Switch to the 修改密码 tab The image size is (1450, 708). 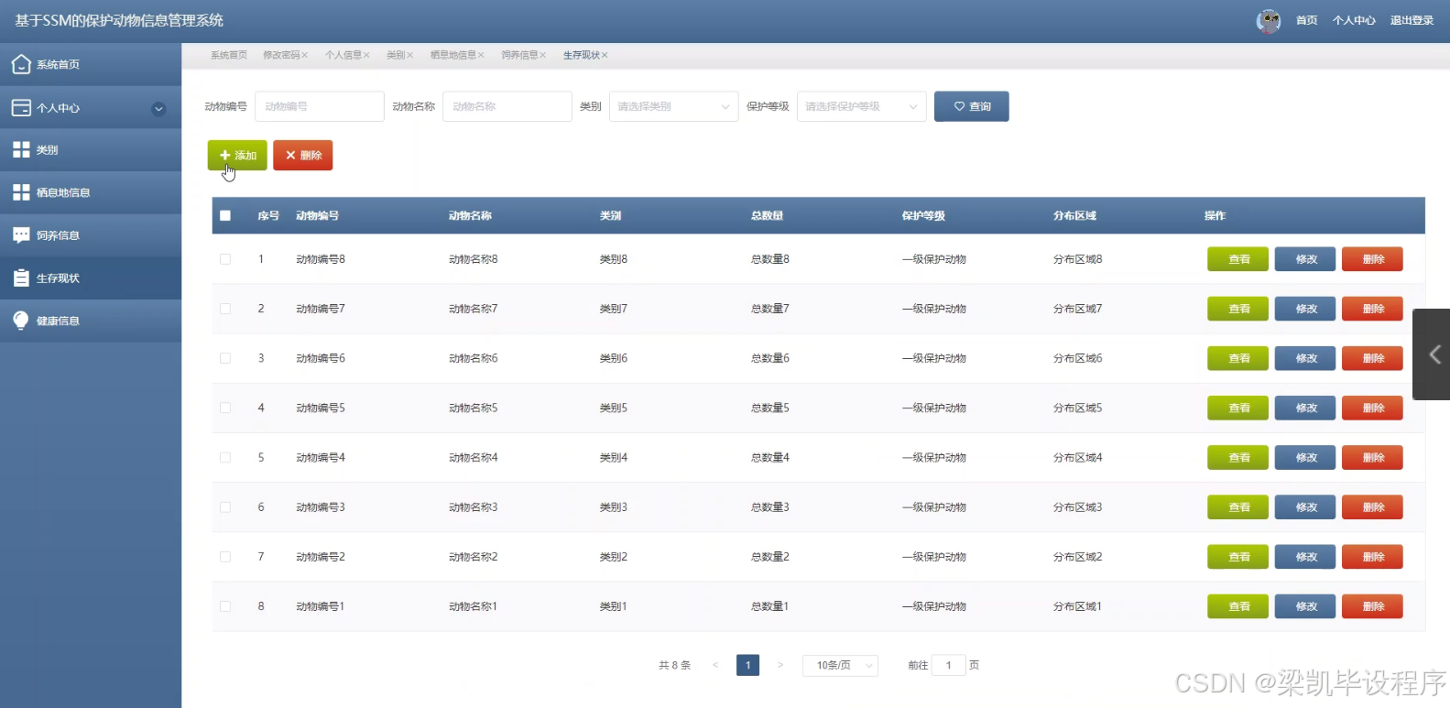[x=281, y=55]
